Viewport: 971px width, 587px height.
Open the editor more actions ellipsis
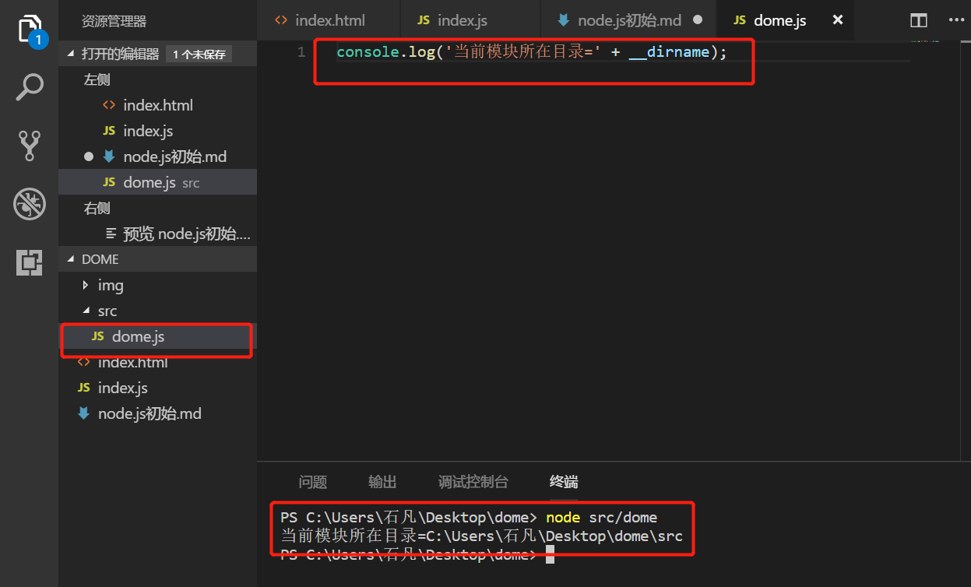click(955, 21)
